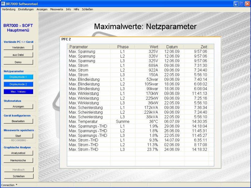Select Displaymode 1
This screenshot has width=251, height=188.
18,77
